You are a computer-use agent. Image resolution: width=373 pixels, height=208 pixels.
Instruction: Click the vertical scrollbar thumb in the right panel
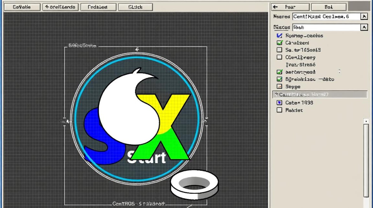pyautogui.click(x=366, y=161)
